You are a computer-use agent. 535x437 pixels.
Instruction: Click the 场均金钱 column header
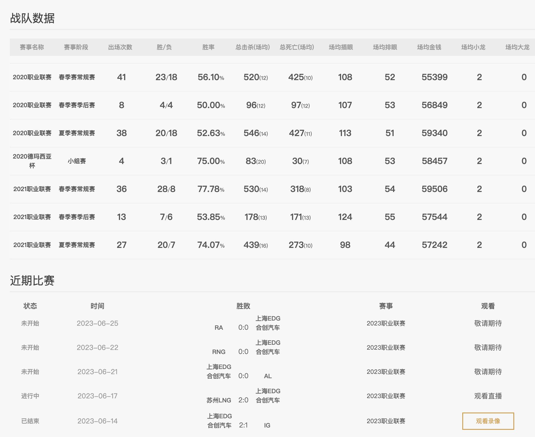[x=429, y=47]
